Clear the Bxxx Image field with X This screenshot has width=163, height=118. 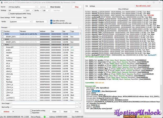[81, 103]
